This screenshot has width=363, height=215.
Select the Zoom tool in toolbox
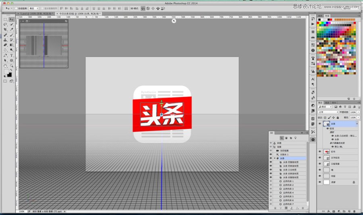[11, 66]
